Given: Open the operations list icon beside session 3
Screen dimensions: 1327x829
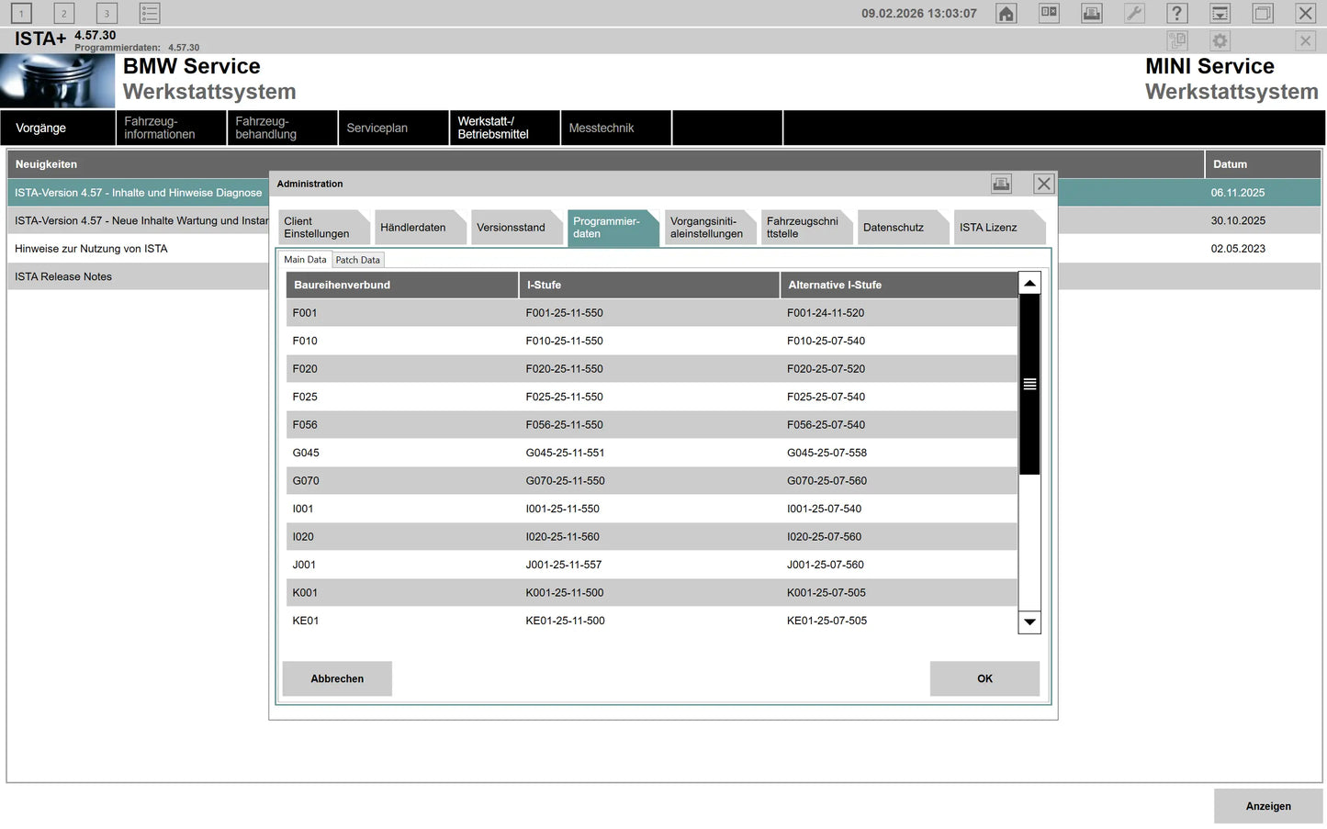Looking at the screenshot, I should click(x=150, y=14).
